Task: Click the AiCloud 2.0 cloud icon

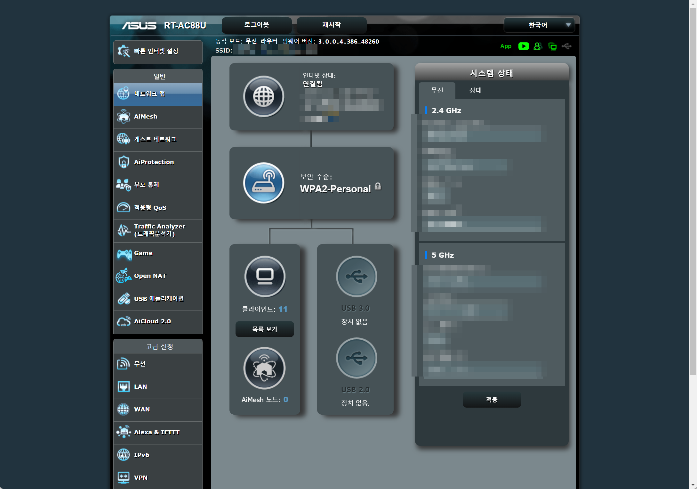Action: pos(124,321)
